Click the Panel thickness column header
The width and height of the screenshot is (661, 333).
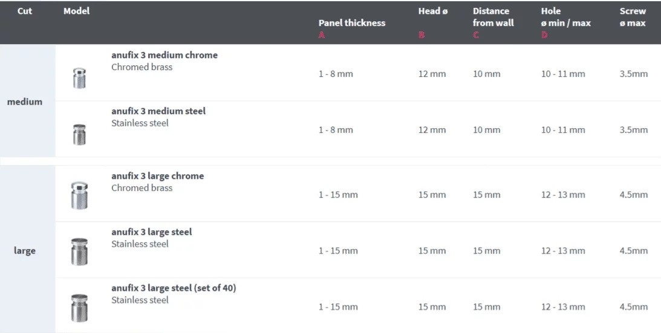point(351,23)
